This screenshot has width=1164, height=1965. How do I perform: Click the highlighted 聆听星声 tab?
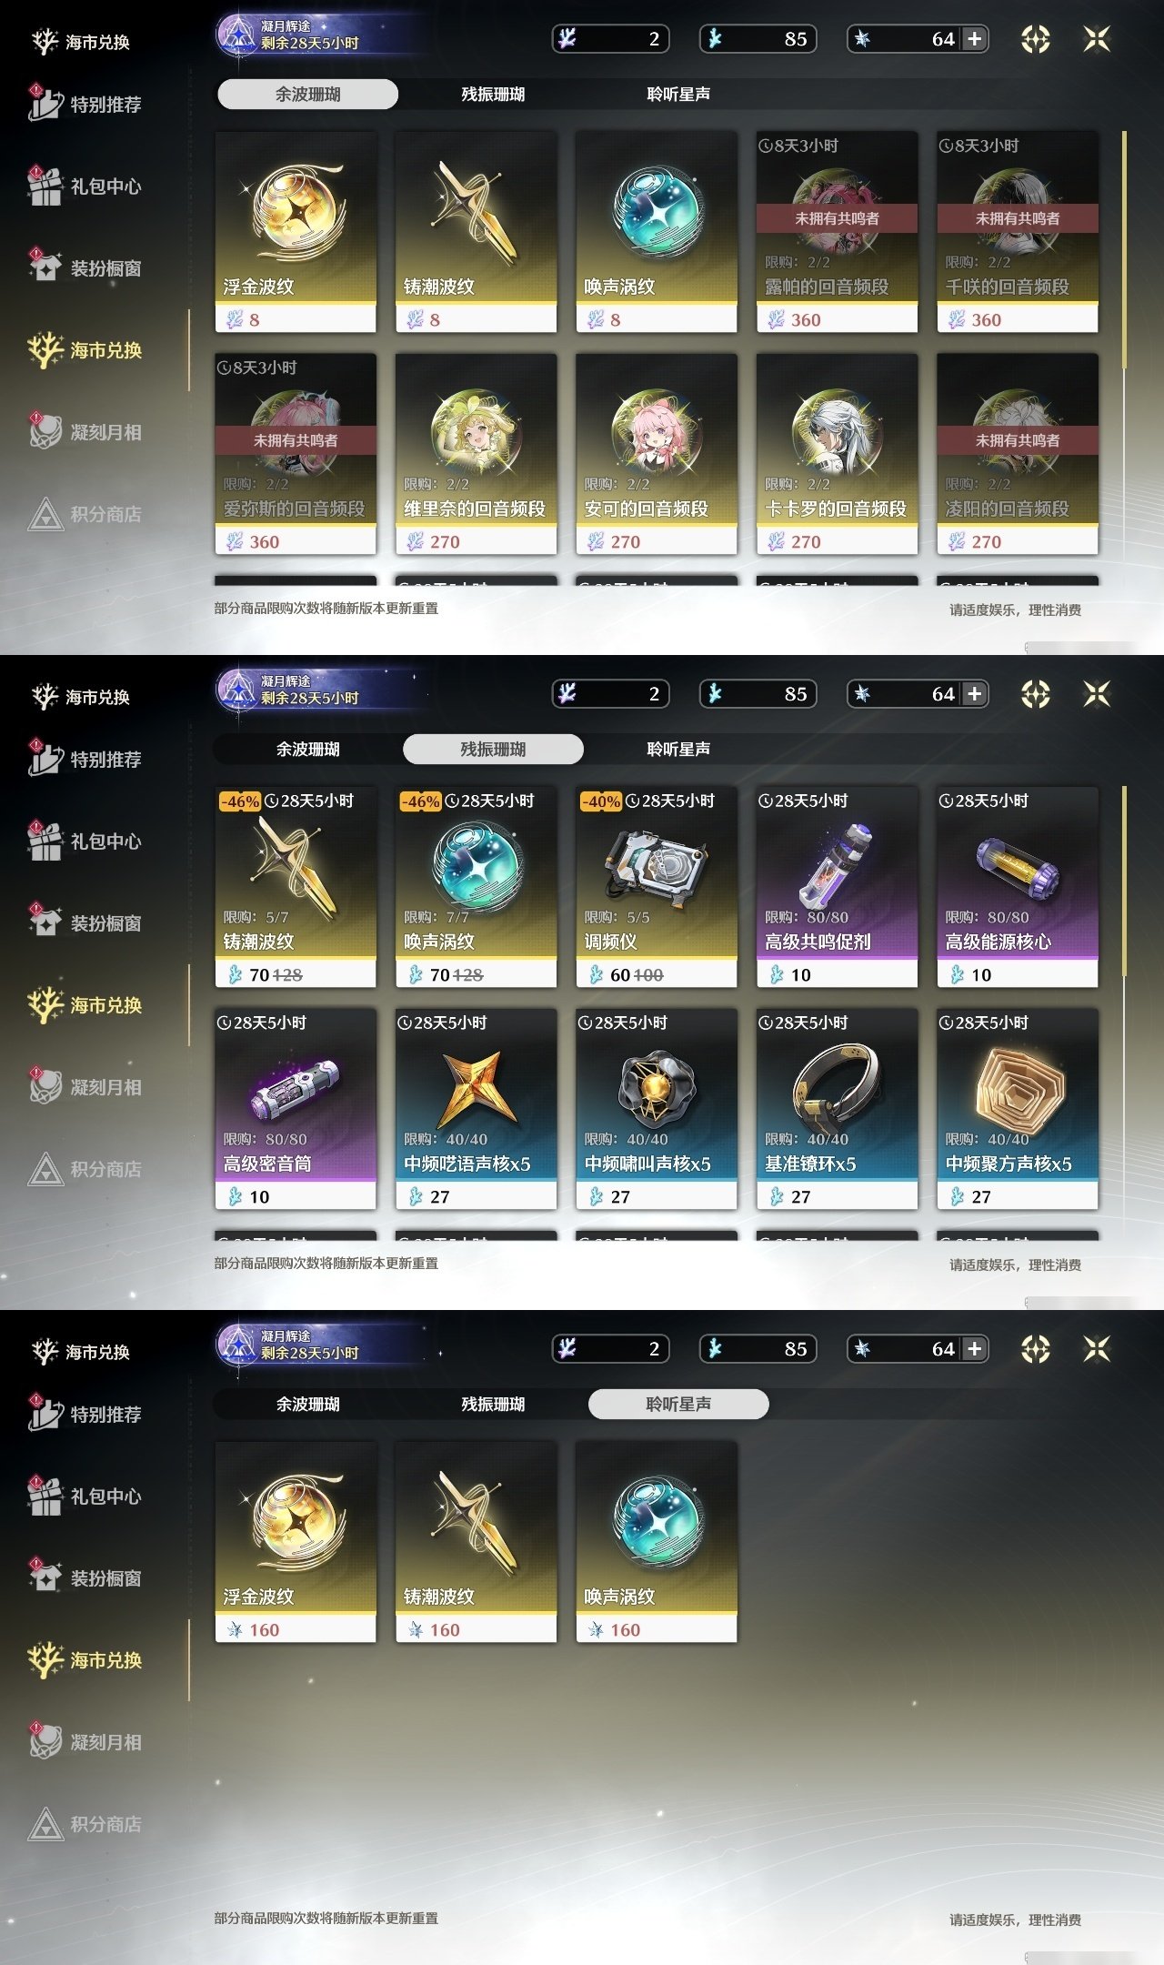[678, 1404]
